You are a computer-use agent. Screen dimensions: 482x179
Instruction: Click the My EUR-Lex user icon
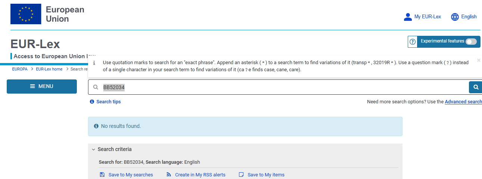point(408,17)
